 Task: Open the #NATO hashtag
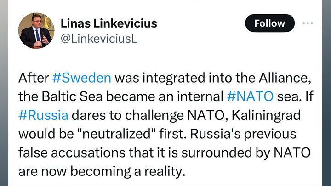tap(250, 96)
